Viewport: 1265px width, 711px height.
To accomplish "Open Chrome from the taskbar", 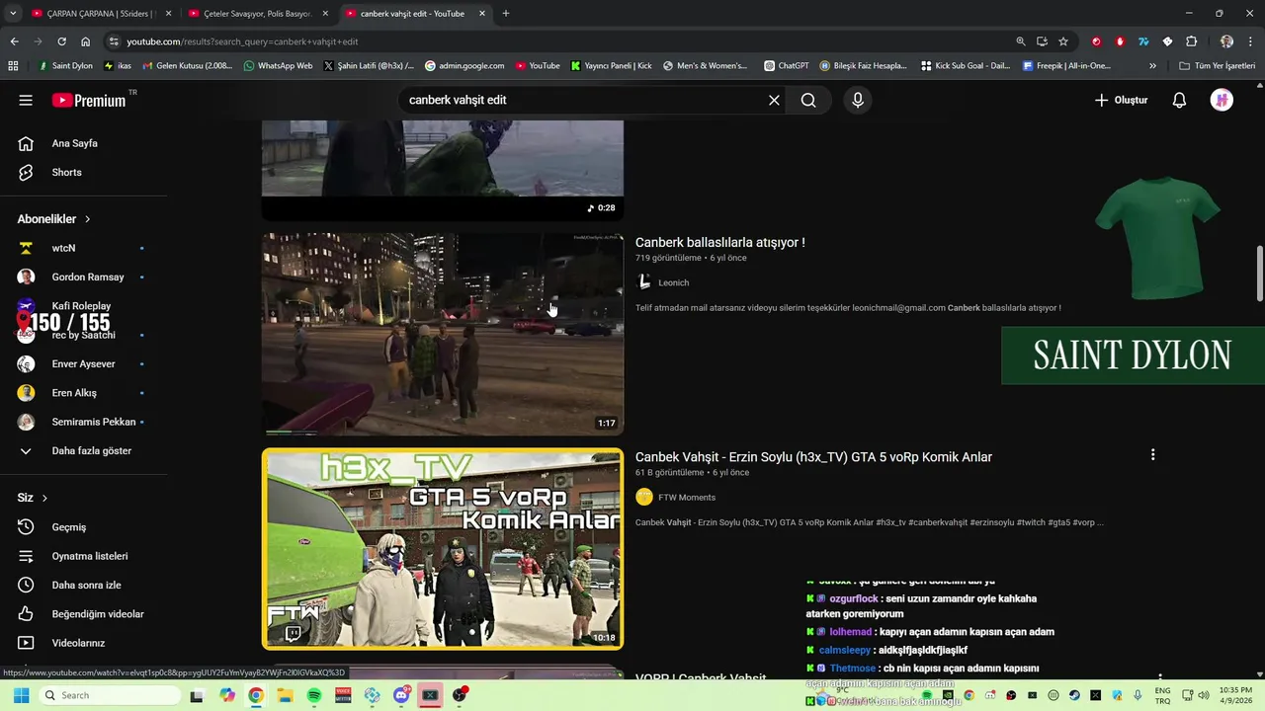I will [256, 695].
